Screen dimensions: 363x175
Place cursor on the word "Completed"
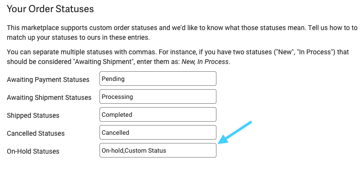coord(117,115)
